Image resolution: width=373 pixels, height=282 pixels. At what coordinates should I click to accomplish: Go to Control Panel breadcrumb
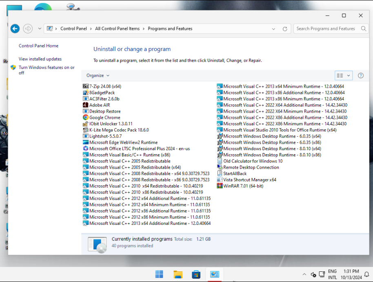(x=73, y=29)
